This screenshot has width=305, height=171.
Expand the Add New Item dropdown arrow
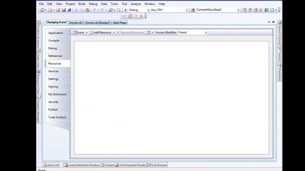coord(54,10)
